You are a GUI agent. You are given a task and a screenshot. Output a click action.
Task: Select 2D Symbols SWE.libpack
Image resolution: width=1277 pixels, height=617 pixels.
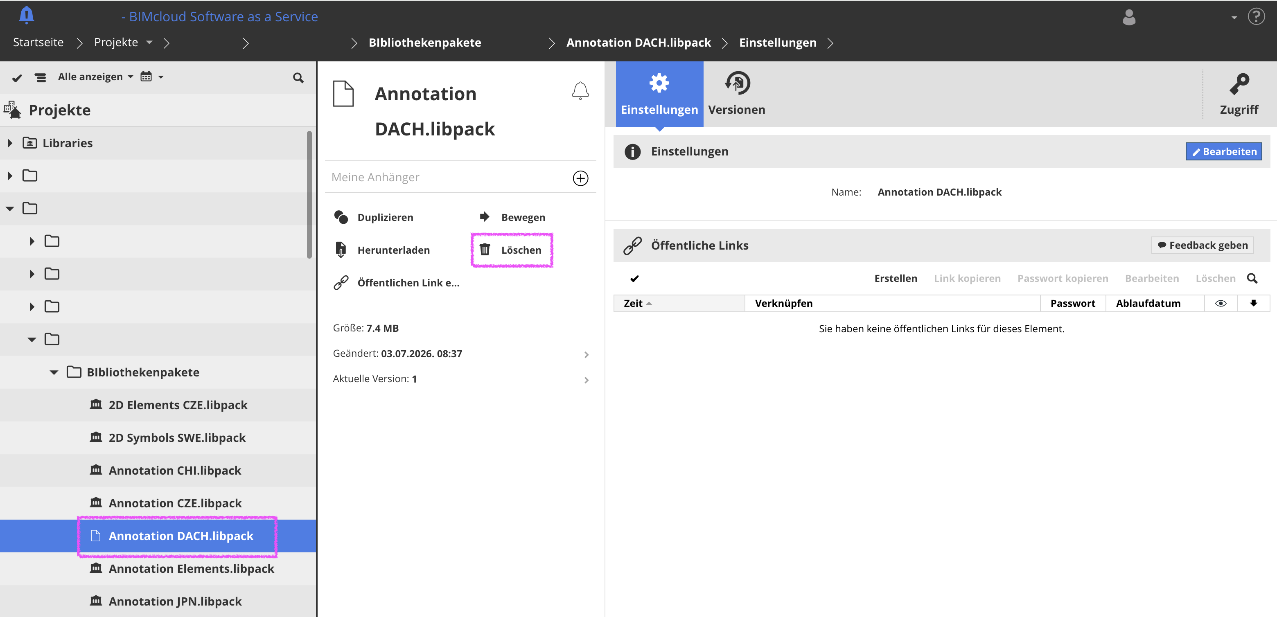pos(177,438)
